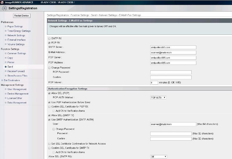Click the POP Server input field
The width and height of the screenshot is (232, 159).
pyautogui.click(x=173, y=58)
